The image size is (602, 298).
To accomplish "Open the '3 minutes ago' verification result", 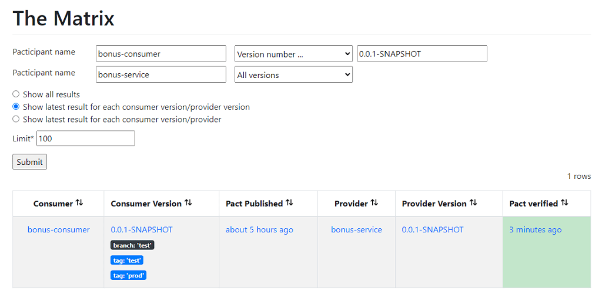I will pos(535,230).
